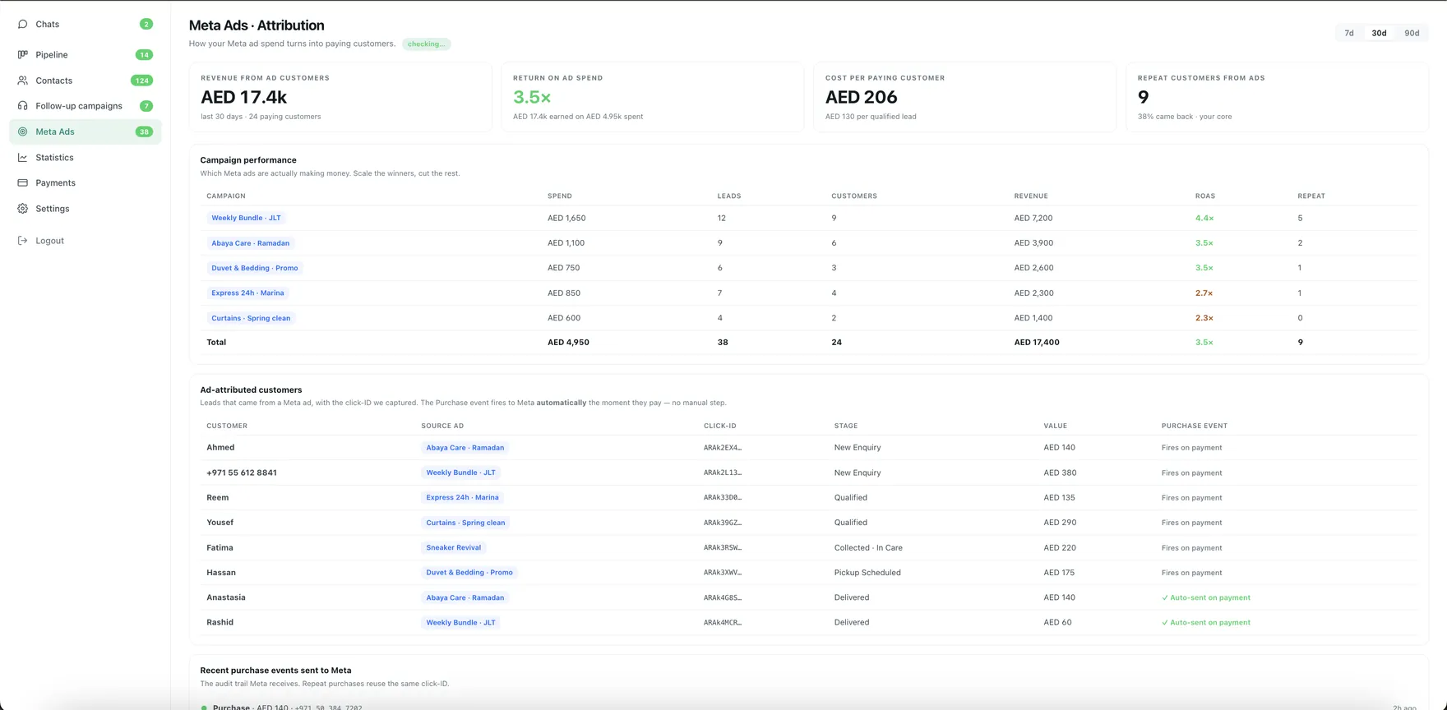The image size is (1447, 710).
Task: Click the 2.7× ROAS value
Action: [x=1204, y=293]
